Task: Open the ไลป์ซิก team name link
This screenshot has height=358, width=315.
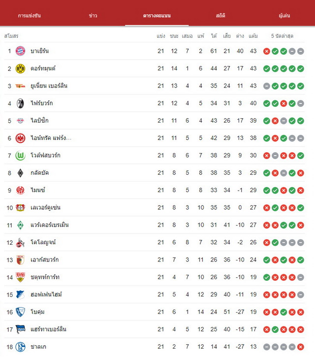Action: pyautogui.click(x=39, y=120)
